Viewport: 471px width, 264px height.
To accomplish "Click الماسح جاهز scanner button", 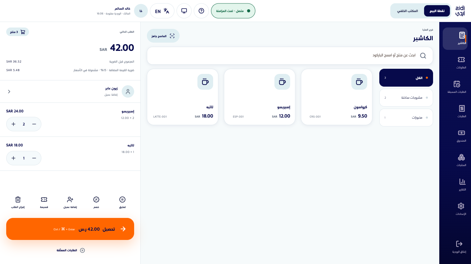I will coord(163,36).
